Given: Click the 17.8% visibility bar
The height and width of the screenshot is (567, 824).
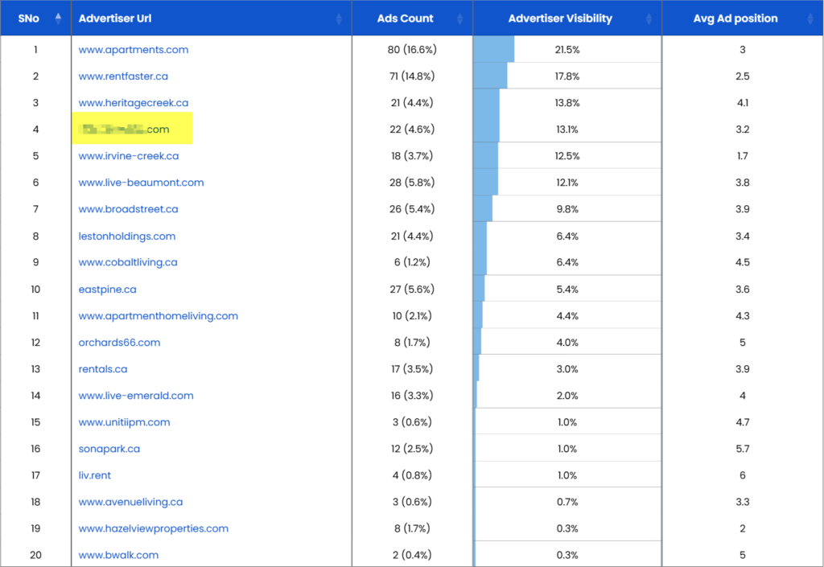Looking at the screenshot, I should pos(490,76).
